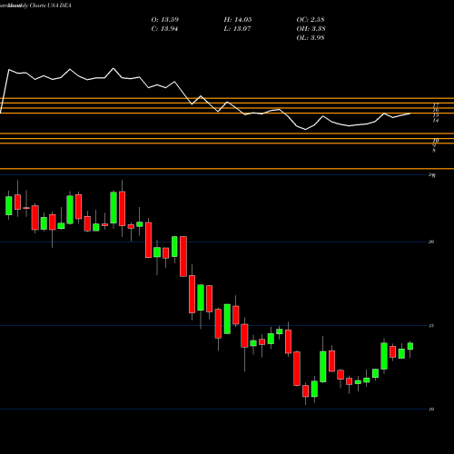
Task: Select the last green candlestick on the right
Action: point(410,346)
